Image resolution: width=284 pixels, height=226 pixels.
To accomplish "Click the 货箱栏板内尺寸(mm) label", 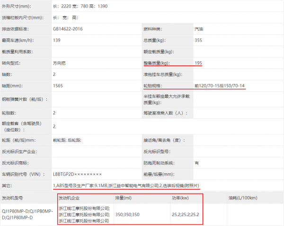I will [23, 18].
